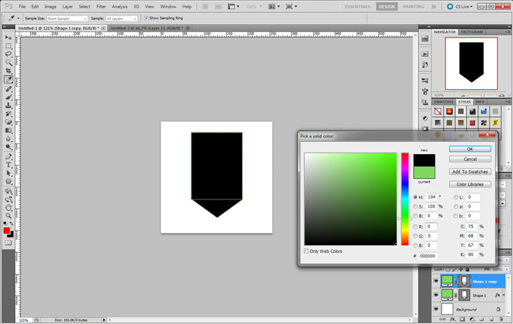Hide the Shape 1 copy layer

pos(436,281)
